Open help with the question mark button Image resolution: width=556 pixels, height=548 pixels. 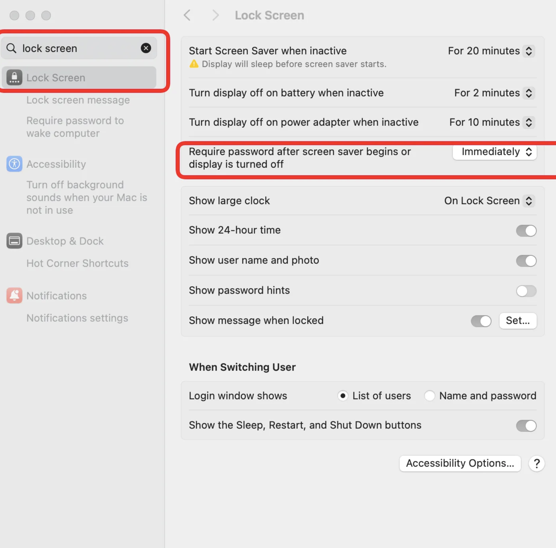click(x=536, y=463)
